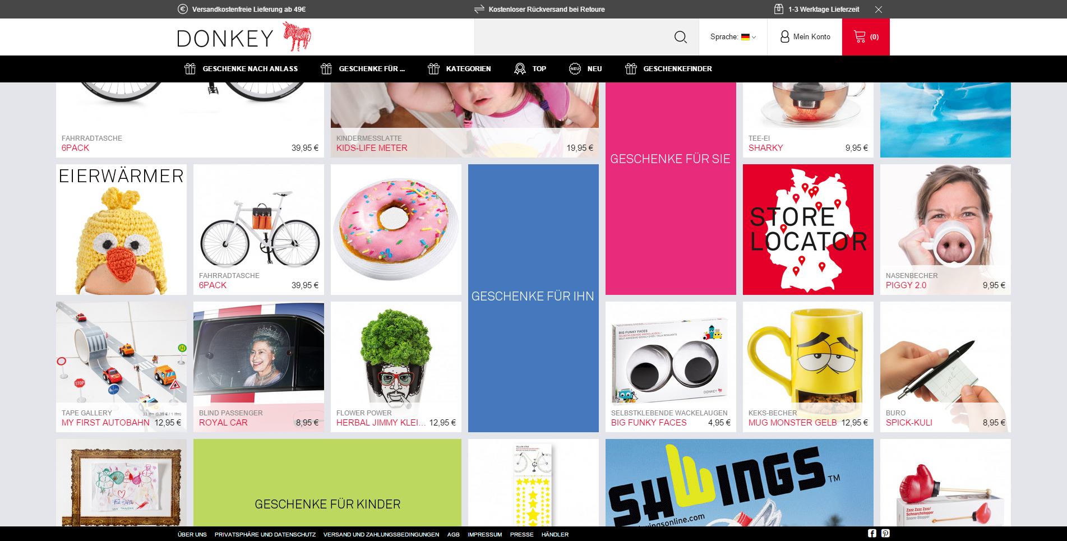Expand the Sprache language dropdown
The image size is (1067, 541).
[x=733, y=37]
